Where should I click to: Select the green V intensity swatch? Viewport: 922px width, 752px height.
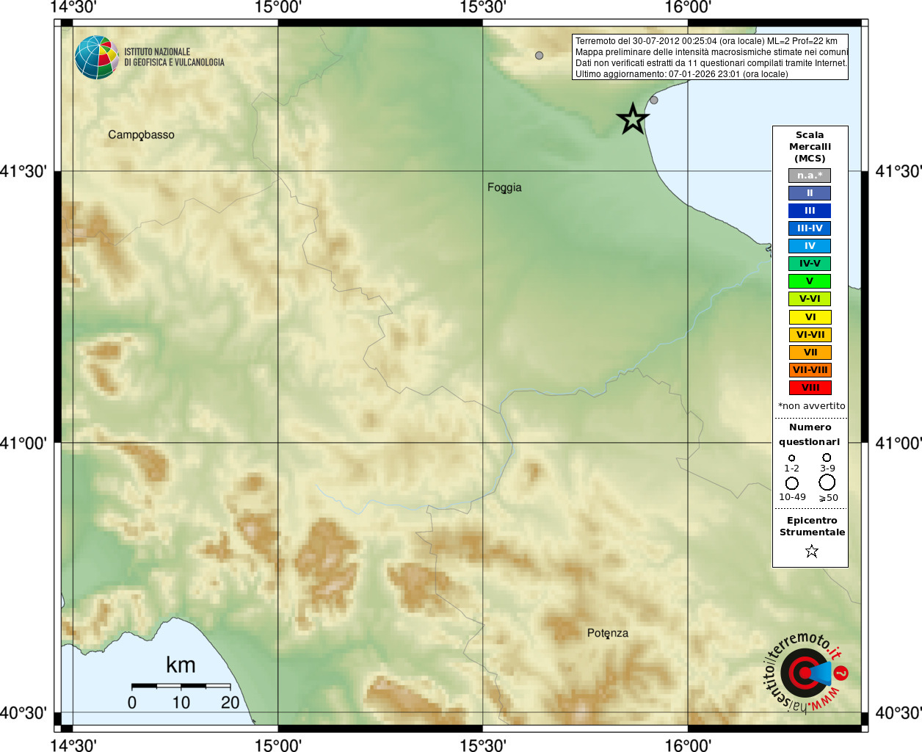(x=810, y=281)
